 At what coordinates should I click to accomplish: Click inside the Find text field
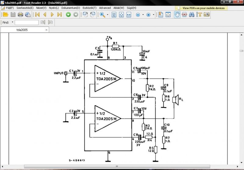[27, 22]
